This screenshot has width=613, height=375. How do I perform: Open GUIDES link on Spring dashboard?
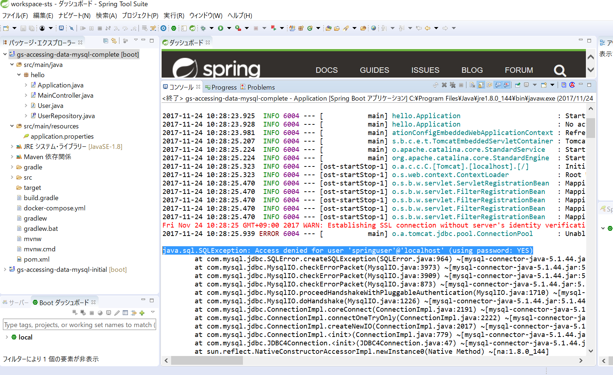click(374, 70)
